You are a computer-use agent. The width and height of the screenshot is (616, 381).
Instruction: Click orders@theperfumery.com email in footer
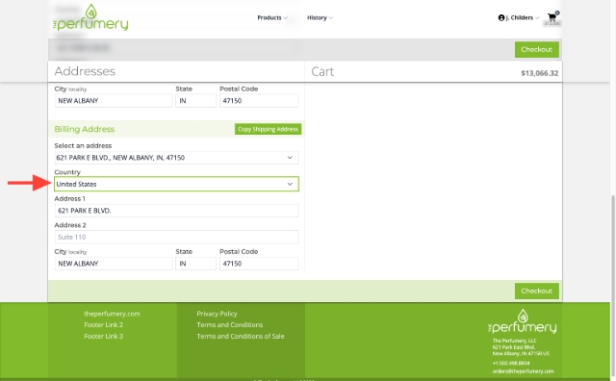524,371
